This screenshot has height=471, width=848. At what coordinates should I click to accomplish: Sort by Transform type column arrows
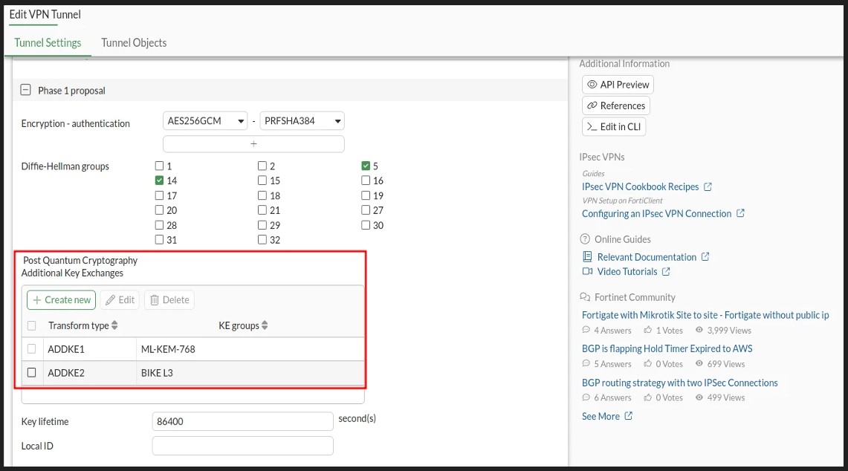(x=114, y=325)
